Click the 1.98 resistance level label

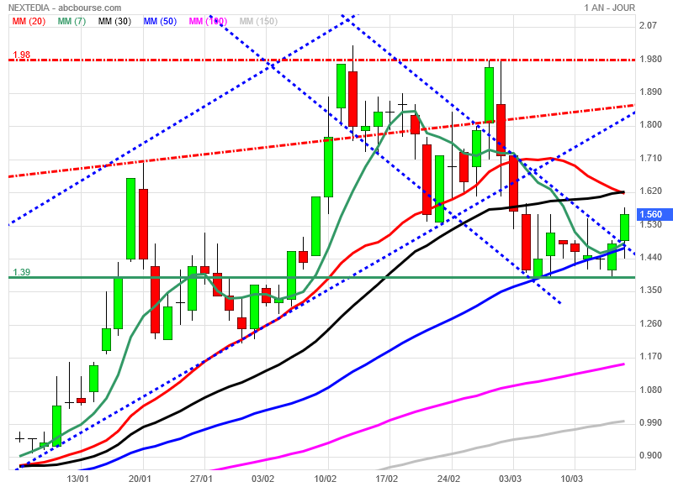click(22, 55)
